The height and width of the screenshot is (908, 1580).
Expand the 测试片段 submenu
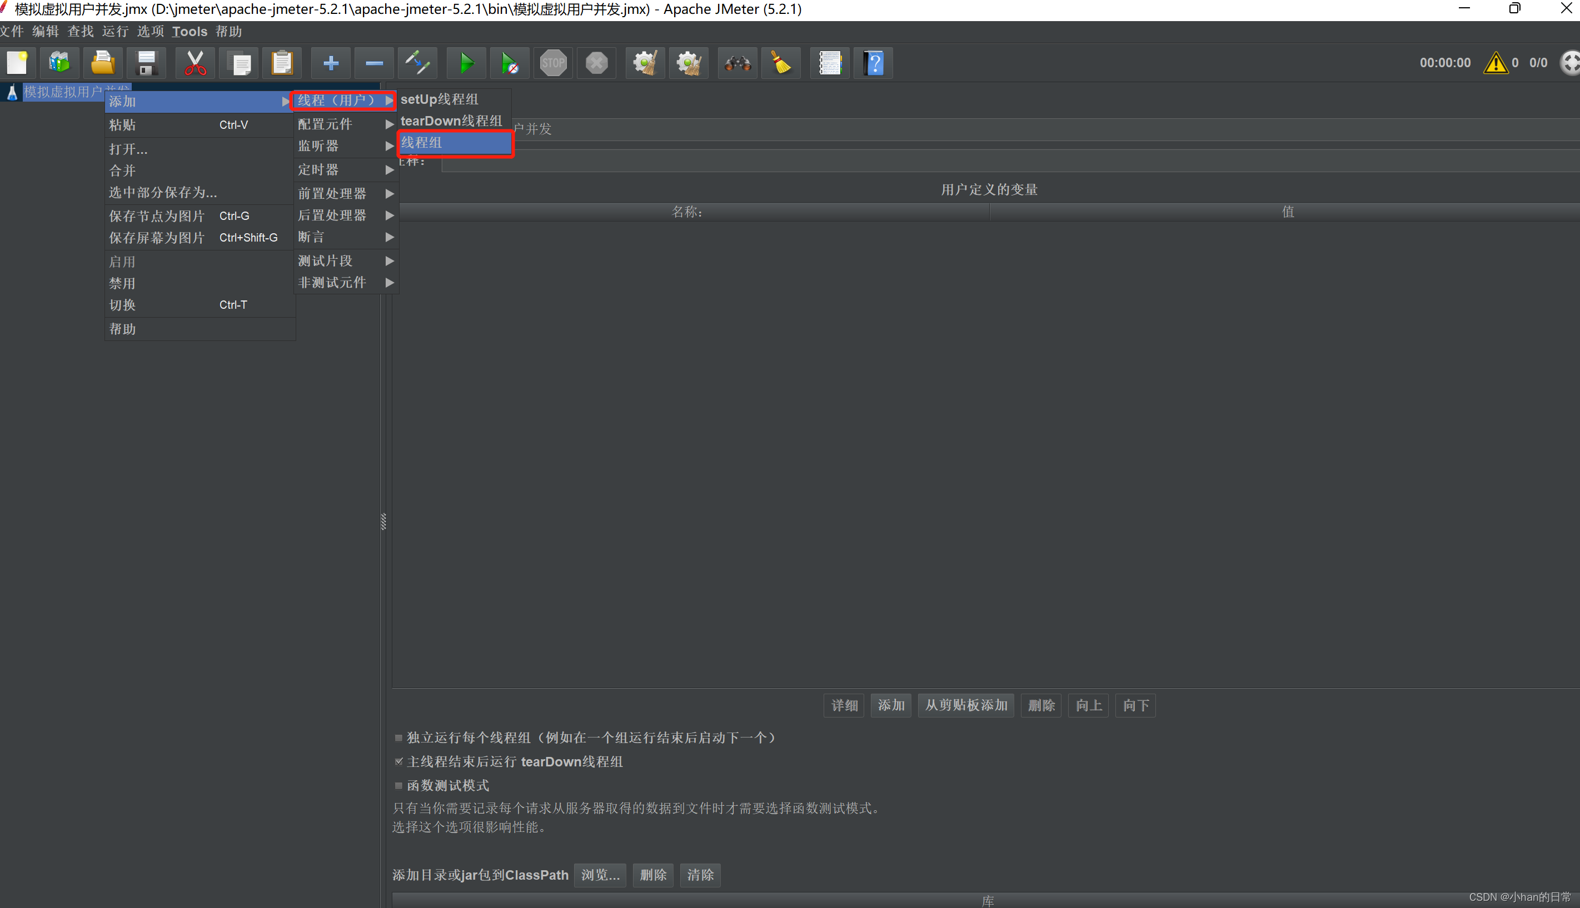pyautogui.click(x=345, y=260)
